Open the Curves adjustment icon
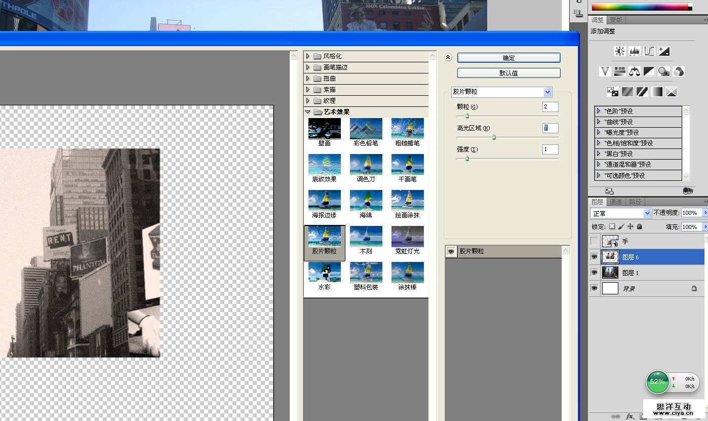The width and height of the screenshot is (708, 421). point(649,51)
